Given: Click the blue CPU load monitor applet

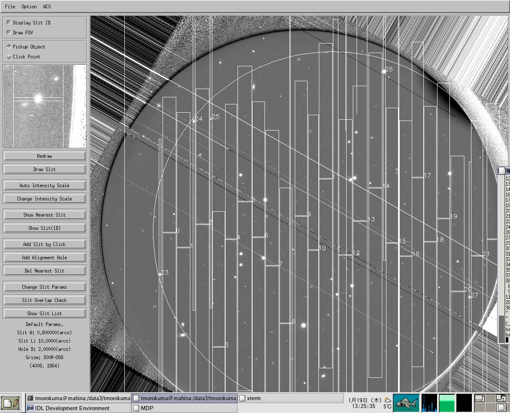Looking at the screenshot, I should click(x=429, y=403).
